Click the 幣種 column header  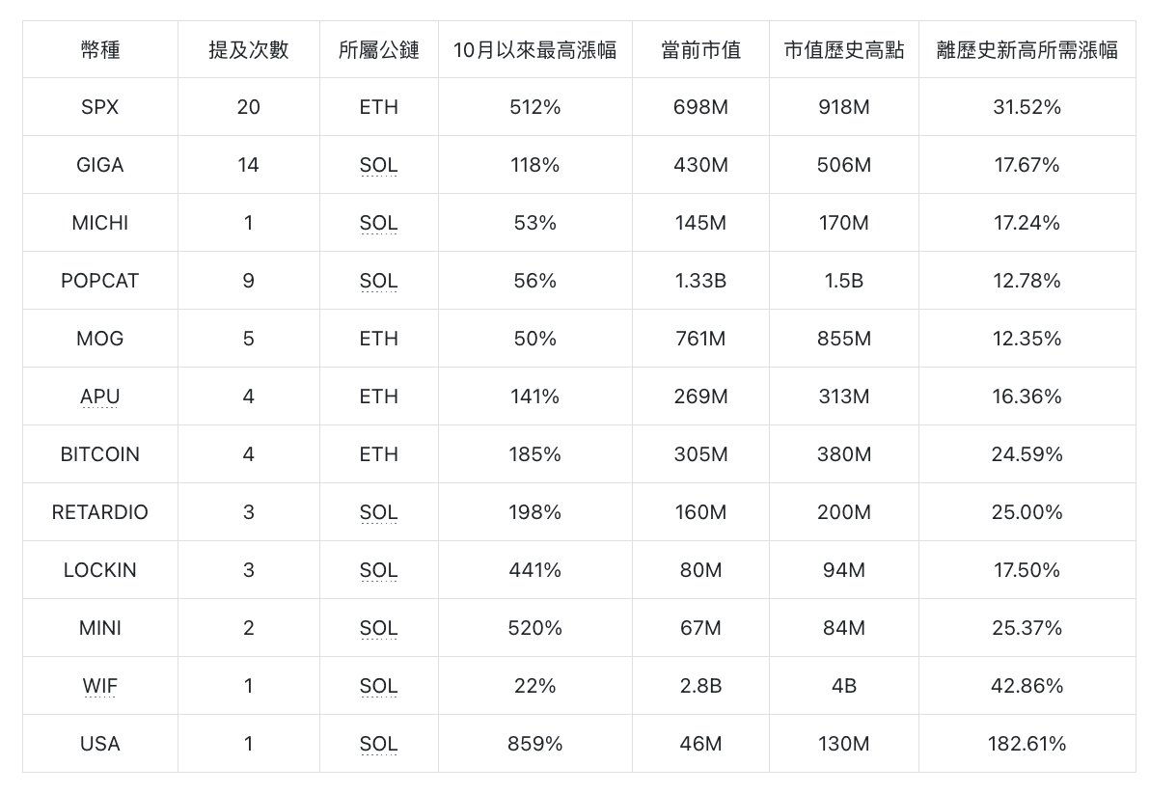click(x=100, y=50)
